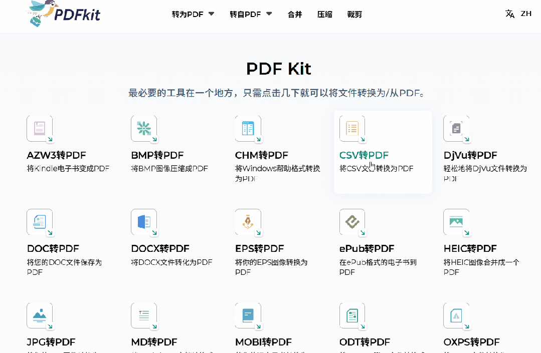Click the description 在ePub格式的电子书到PDF
The width and height of the screenshot is (541, 353).
pos(378,267)
